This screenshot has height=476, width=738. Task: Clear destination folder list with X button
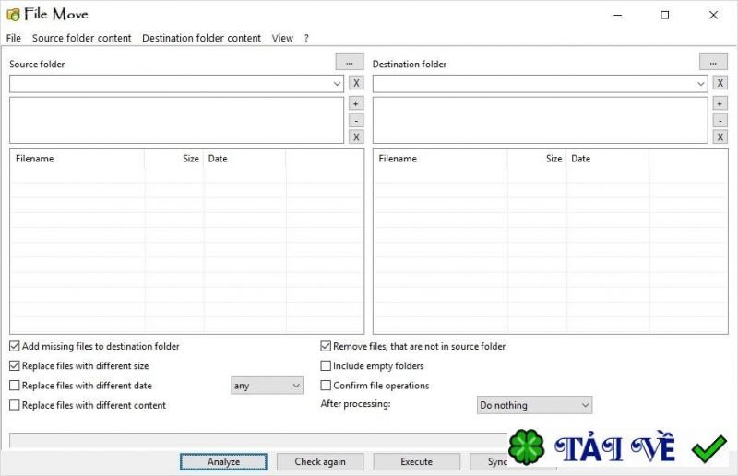[720, 137]
